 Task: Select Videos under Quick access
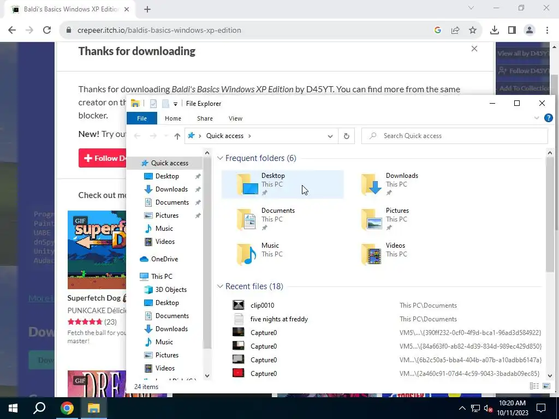pos(165,242)
